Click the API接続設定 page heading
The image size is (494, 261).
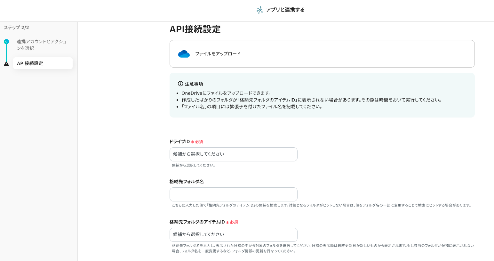[x=195, y=29]
